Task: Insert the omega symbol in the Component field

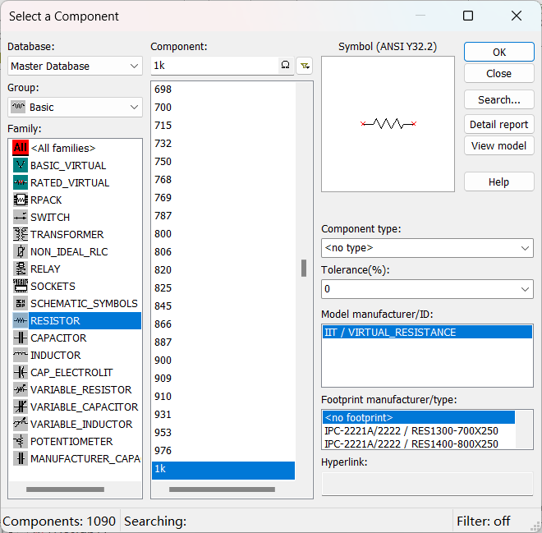Action: pos(285,66)
